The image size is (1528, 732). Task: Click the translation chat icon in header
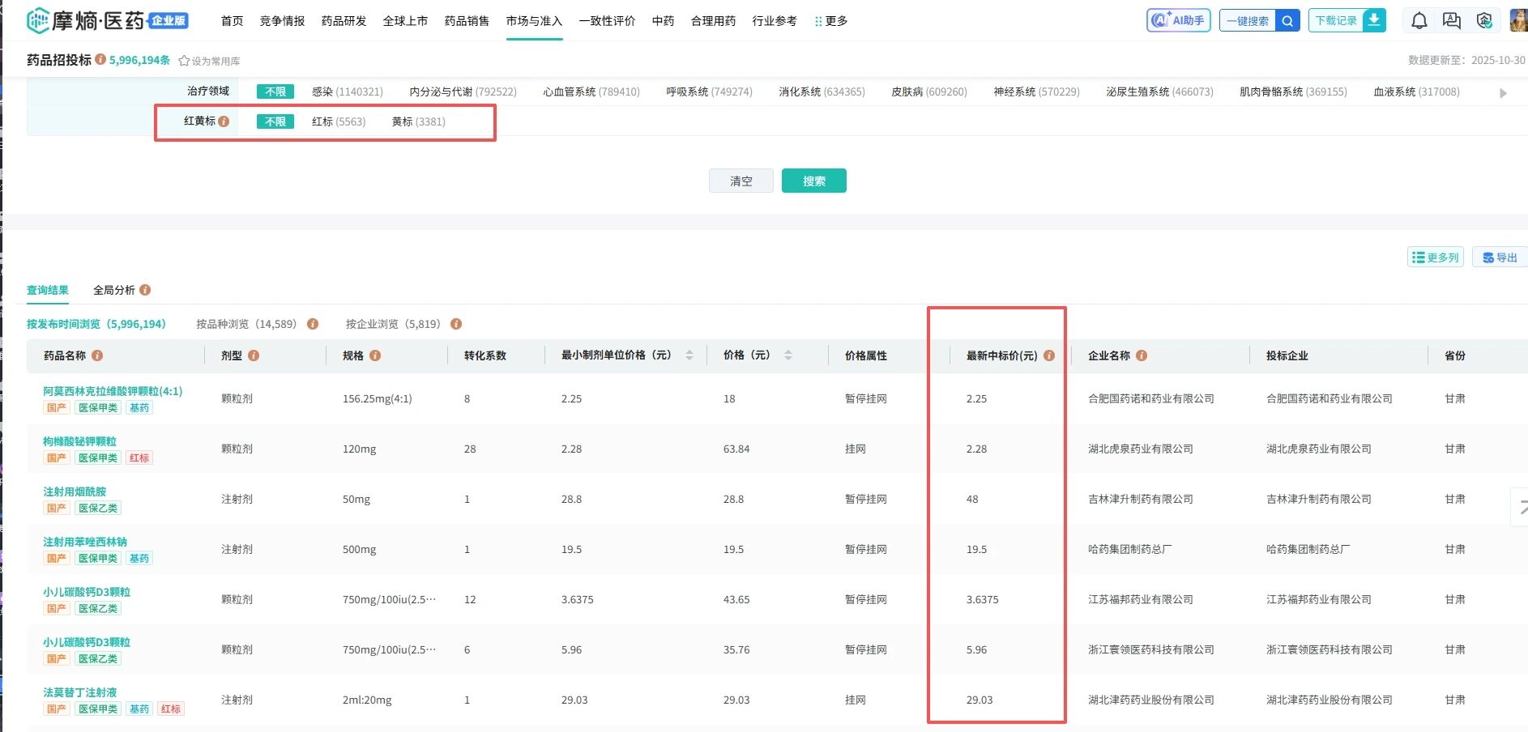click(1451, 21)
